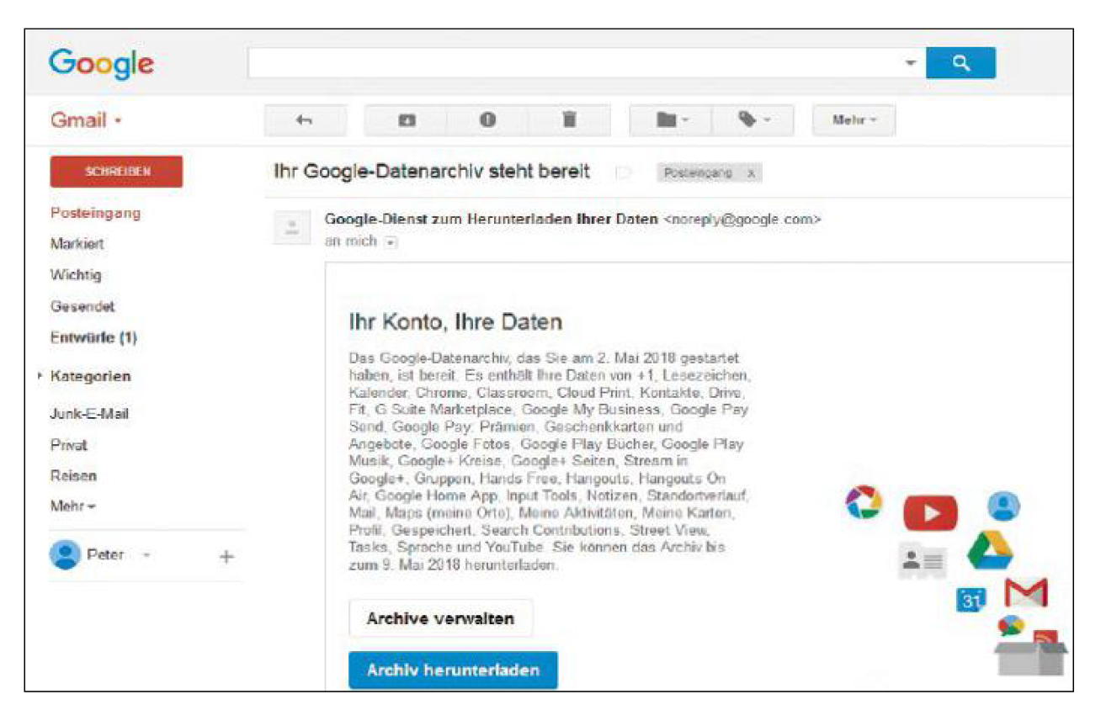This screenshot has width=1101, height=710.
Task: Open the Mehr toolbar menu
Action: pos(854,120)
